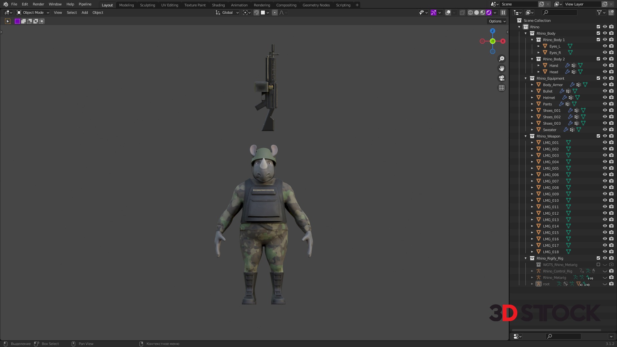Uncheck Rhino_Weapon collection checkbox

tap(598, 136)
